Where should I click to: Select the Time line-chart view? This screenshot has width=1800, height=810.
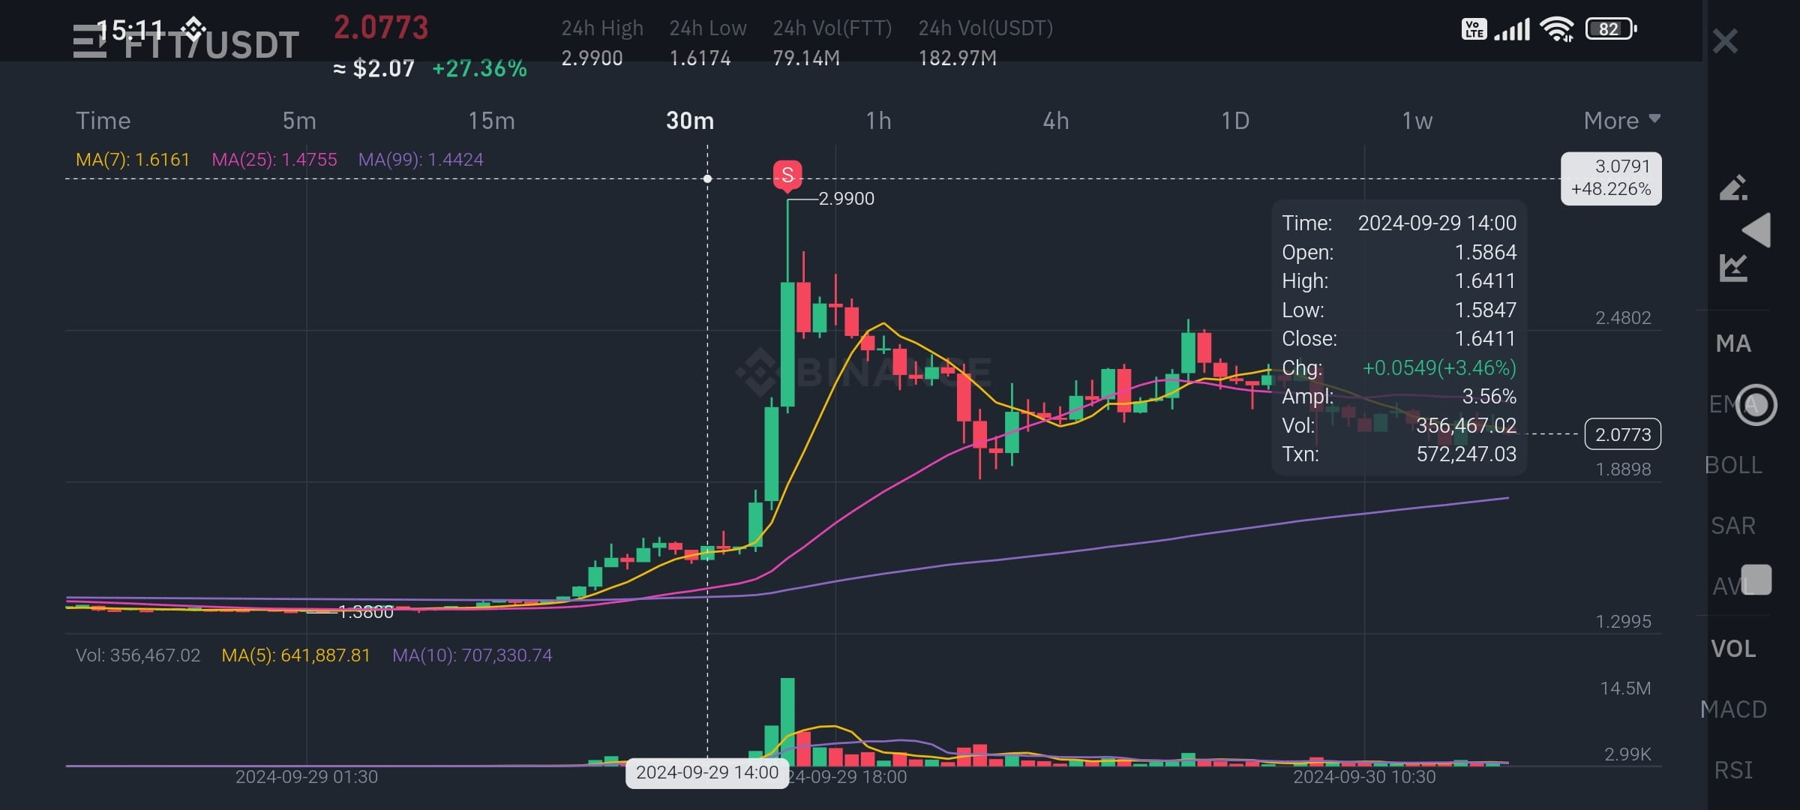[103, 121]
